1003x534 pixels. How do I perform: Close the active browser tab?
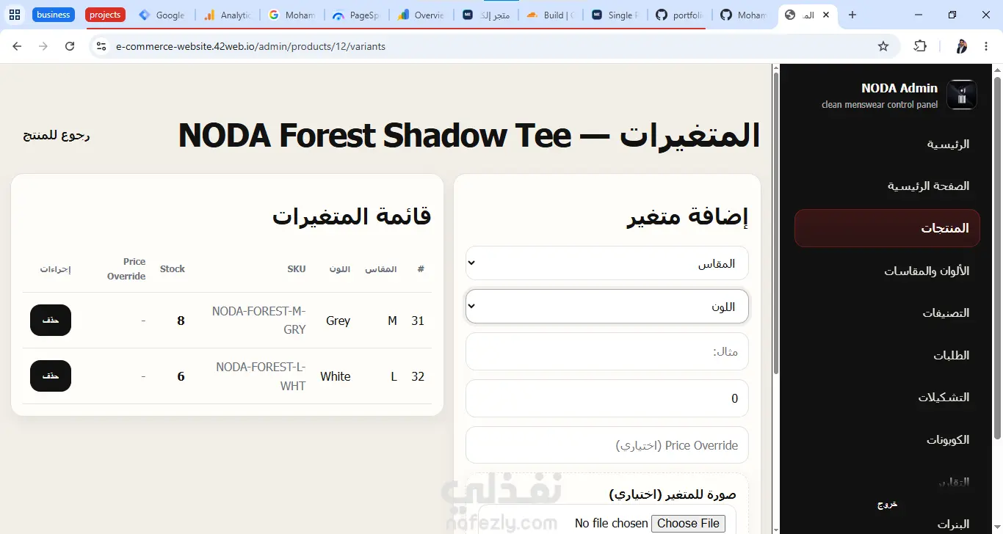click(827, 15)
